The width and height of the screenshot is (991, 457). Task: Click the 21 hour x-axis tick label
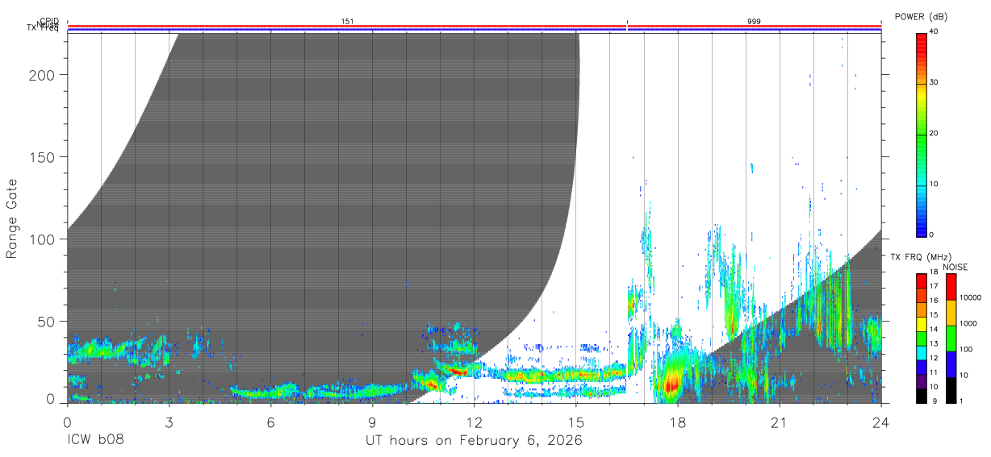[779, 422]
